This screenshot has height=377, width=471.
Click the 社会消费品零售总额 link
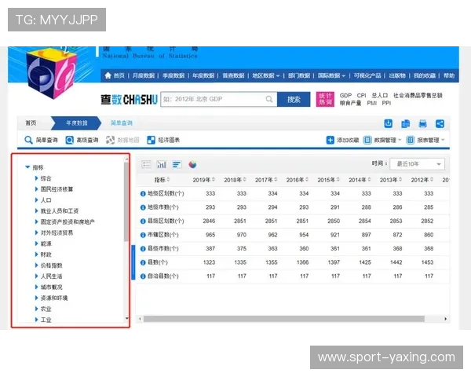point(418,95)
